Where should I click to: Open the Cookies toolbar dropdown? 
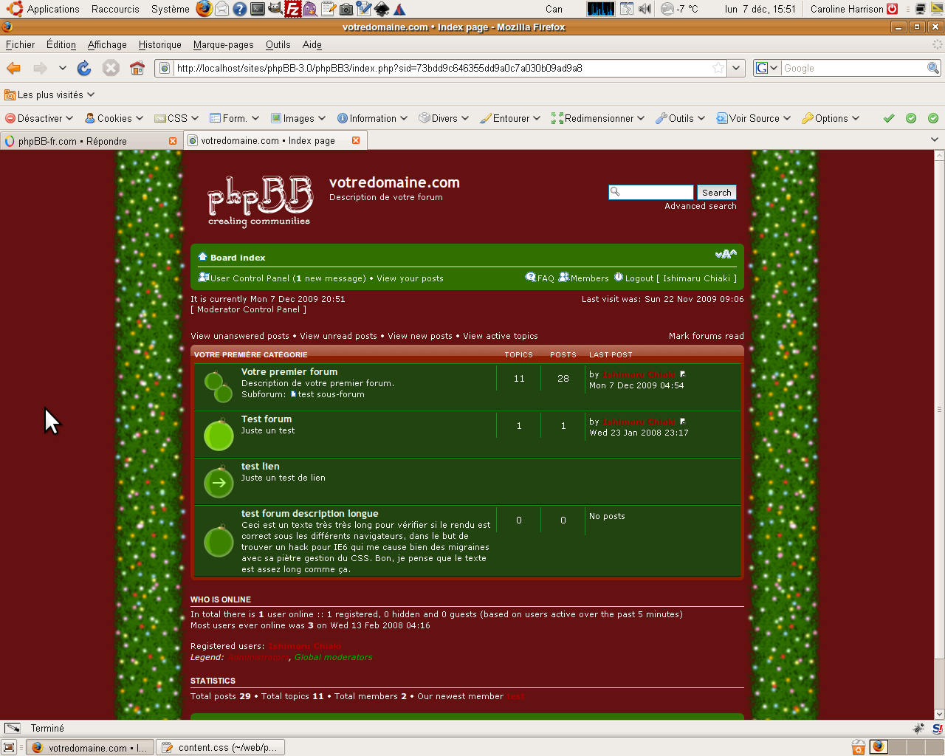(x=114, y=118)
